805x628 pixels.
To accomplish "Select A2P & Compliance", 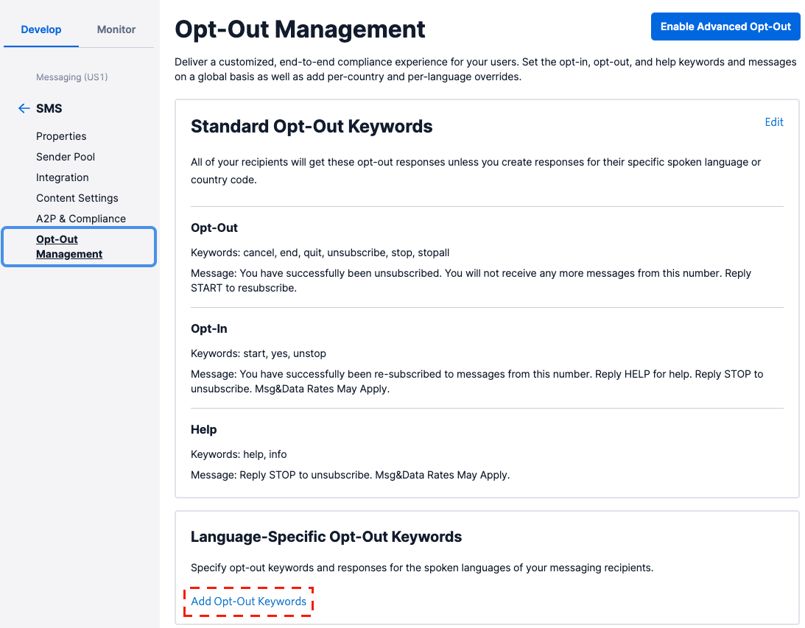I will click(x=80, y=219).
